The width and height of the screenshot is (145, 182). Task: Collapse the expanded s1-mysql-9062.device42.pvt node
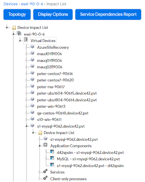pyautogui.click(x=26, y=126)
